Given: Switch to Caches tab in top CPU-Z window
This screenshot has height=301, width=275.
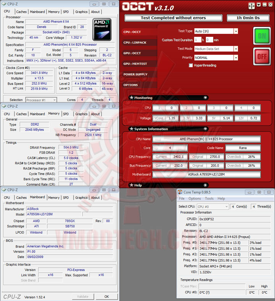Looking at the screenshot, I should (21, 12).
